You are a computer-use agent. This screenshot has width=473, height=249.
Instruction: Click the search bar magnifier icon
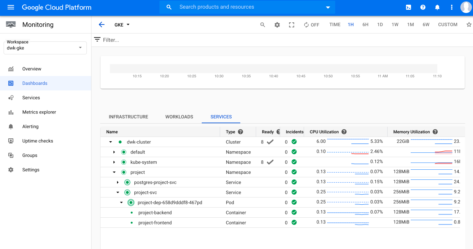coord(169,7)
